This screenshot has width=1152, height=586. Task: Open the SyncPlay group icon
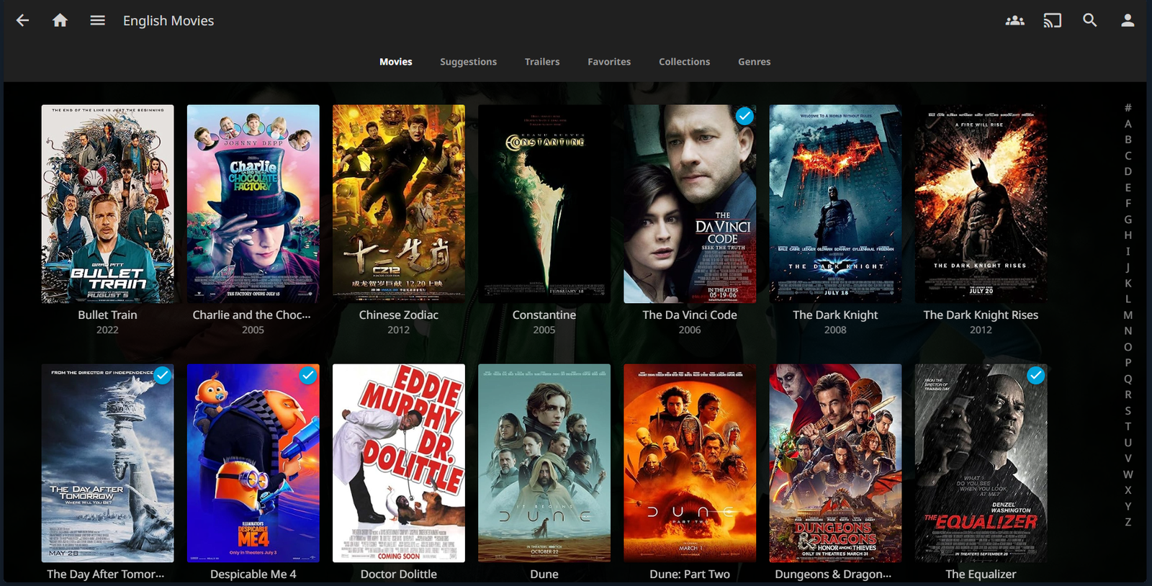point(1015,21)
